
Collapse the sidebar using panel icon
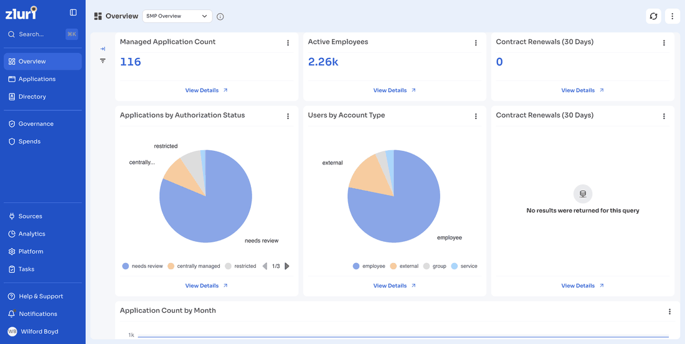pos(73,12)
